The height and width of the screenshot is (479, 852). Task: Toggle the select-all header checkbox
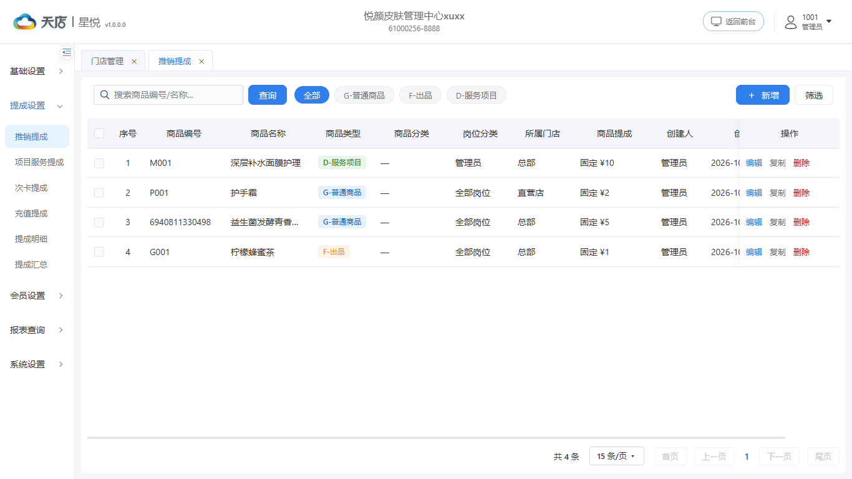click(x=99, y=133)
